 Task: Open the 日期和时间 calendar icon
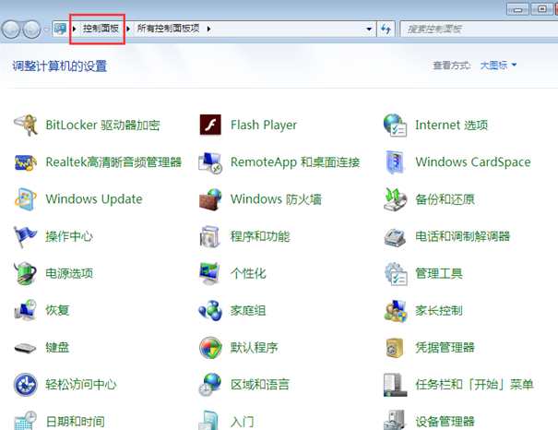26,420
